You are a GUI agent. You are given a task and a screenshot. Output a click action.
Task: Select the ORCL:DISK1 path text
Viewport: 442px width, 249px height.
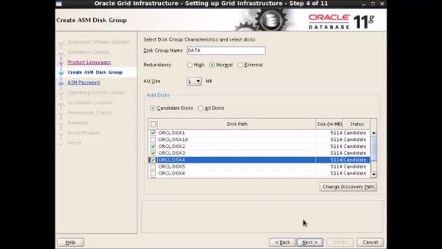pyautogui.click(x=171, y=133)
